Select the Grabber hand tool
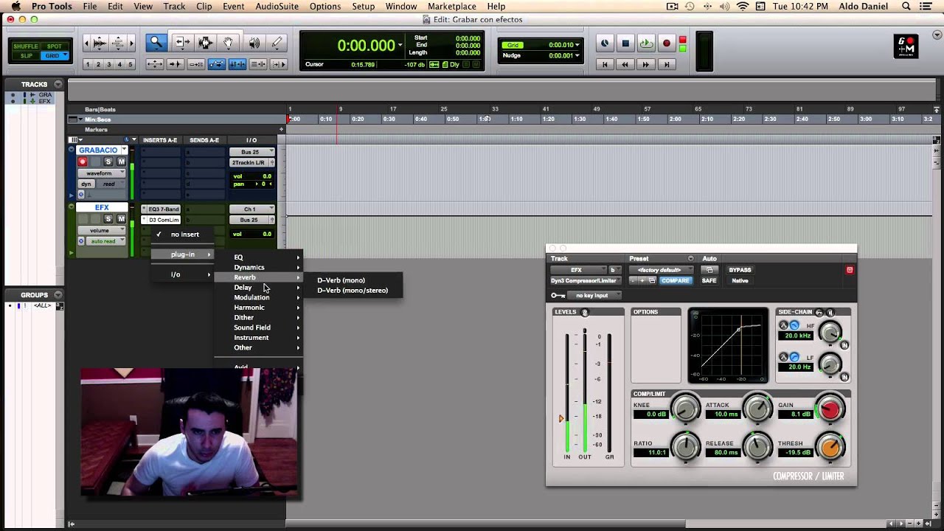 (229, 44)
